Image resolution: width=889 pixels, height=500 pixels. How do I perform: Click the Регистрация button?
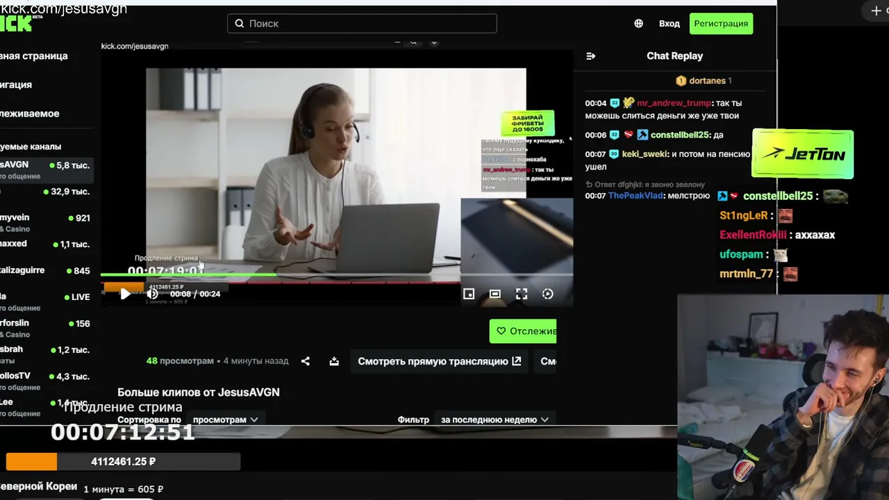pyautogui.click(x=721, y=24)
